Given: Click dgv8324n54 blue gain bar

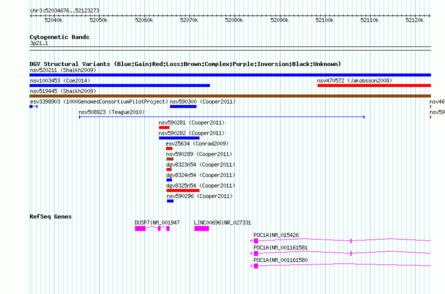Looking at the screenshot, I should click(169, 180).
